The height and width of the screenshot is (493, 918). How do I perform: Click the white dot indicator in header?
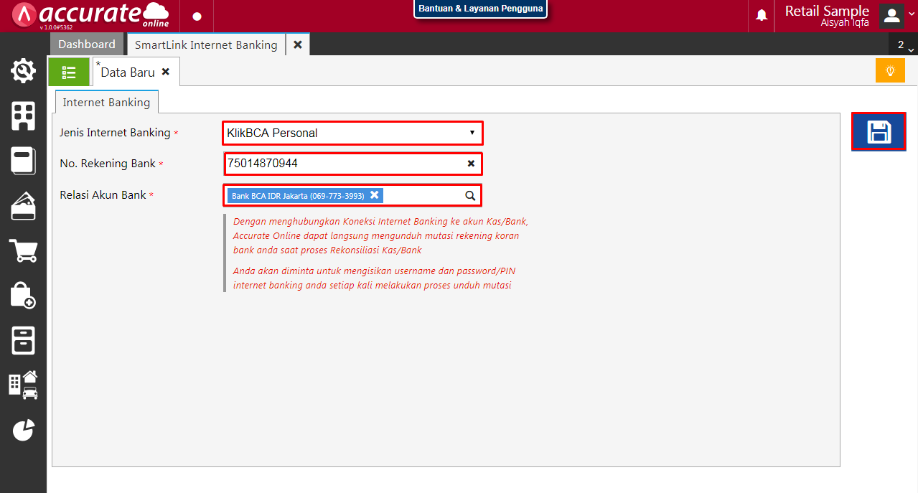coord(197,16)
